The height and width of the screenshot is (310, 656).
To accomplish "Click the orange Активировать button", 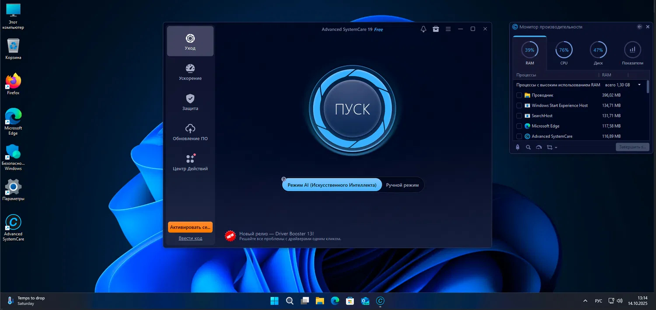I will (190, 227).
